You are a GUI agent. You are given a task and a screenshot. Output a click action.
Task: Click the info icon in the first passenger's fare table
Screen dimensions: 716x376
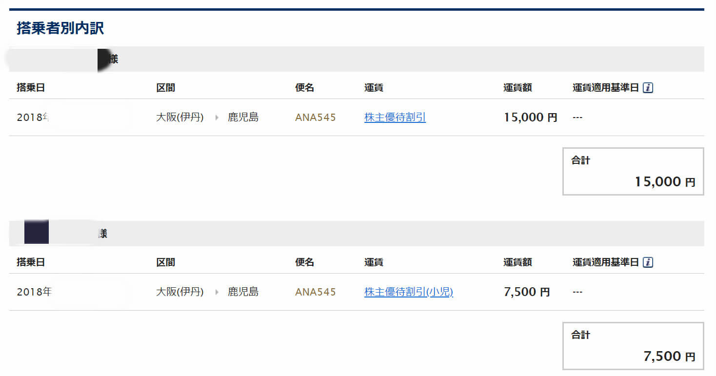tap(648, 88)
